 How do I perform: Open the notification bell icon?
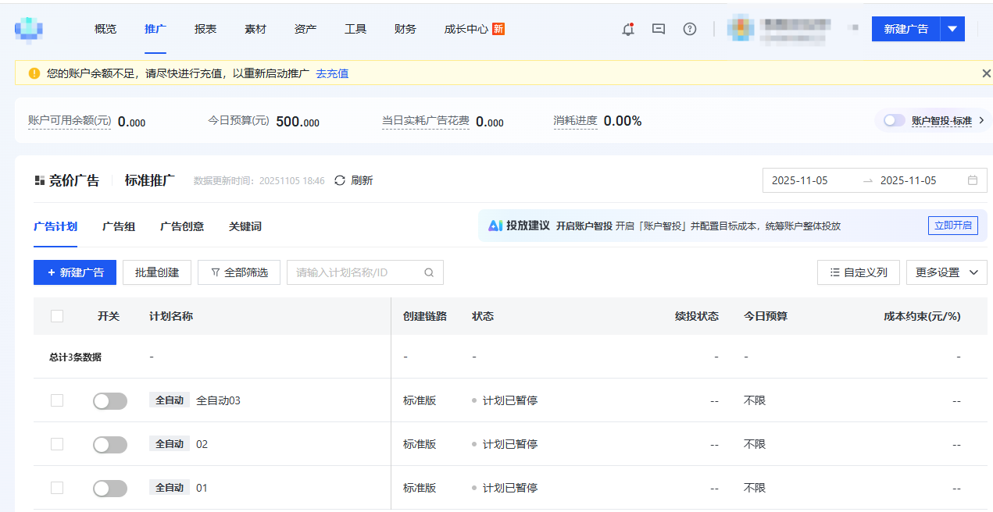pyautogui.click(x=627, y=29)
